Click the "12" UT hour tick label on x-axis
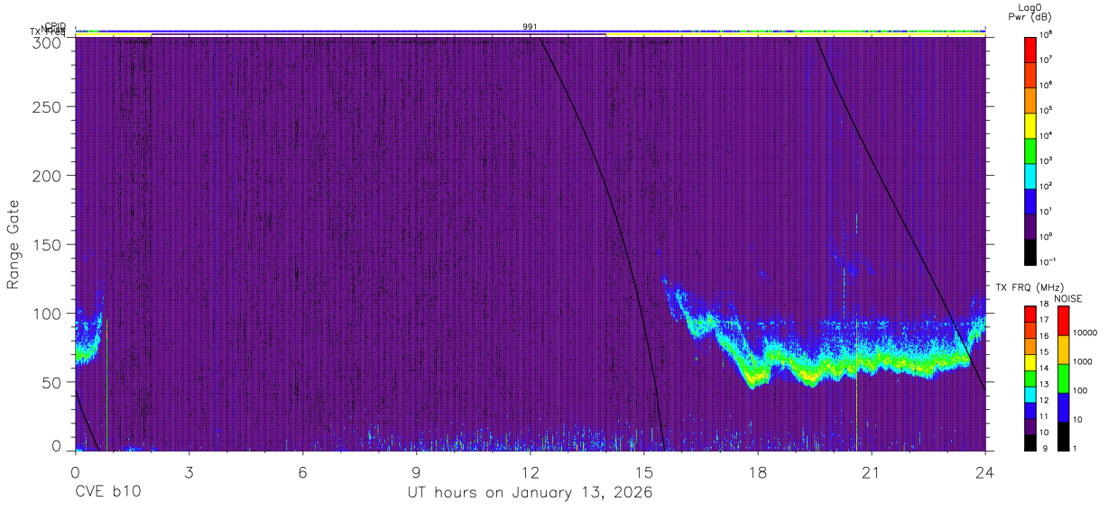1108x511 pixels. coord(530,472)
